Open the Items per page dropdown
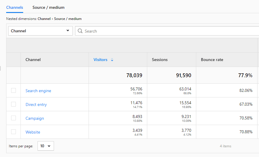Screen dimensions: 259x157 [45, 146]
